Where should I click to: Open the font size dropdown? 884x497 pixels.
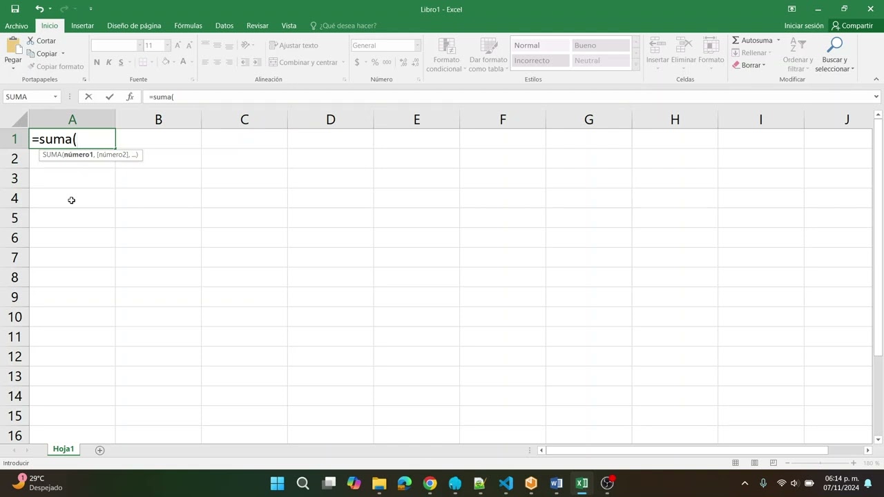pos(167,46)
